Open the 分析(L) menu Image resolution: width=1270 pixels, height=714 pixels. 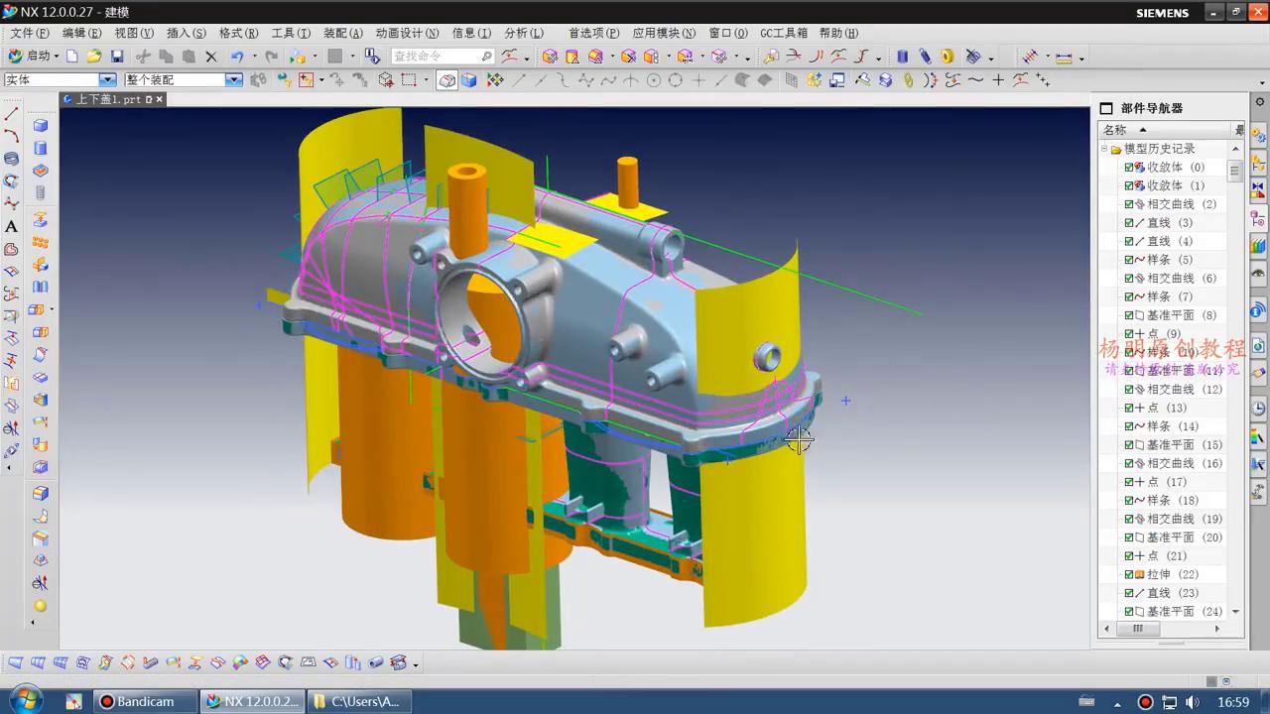pyautogui.click(x=523, y=33)
